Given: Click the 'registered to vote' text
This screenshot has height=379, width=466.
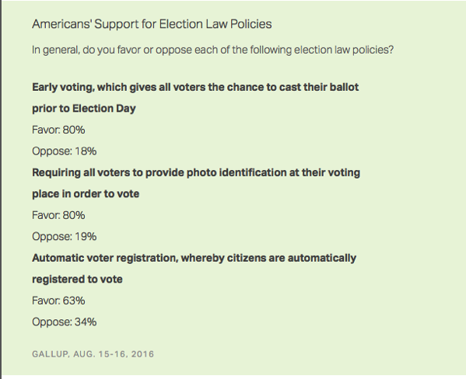Looking at the screenshot, I should pos(77,280).
